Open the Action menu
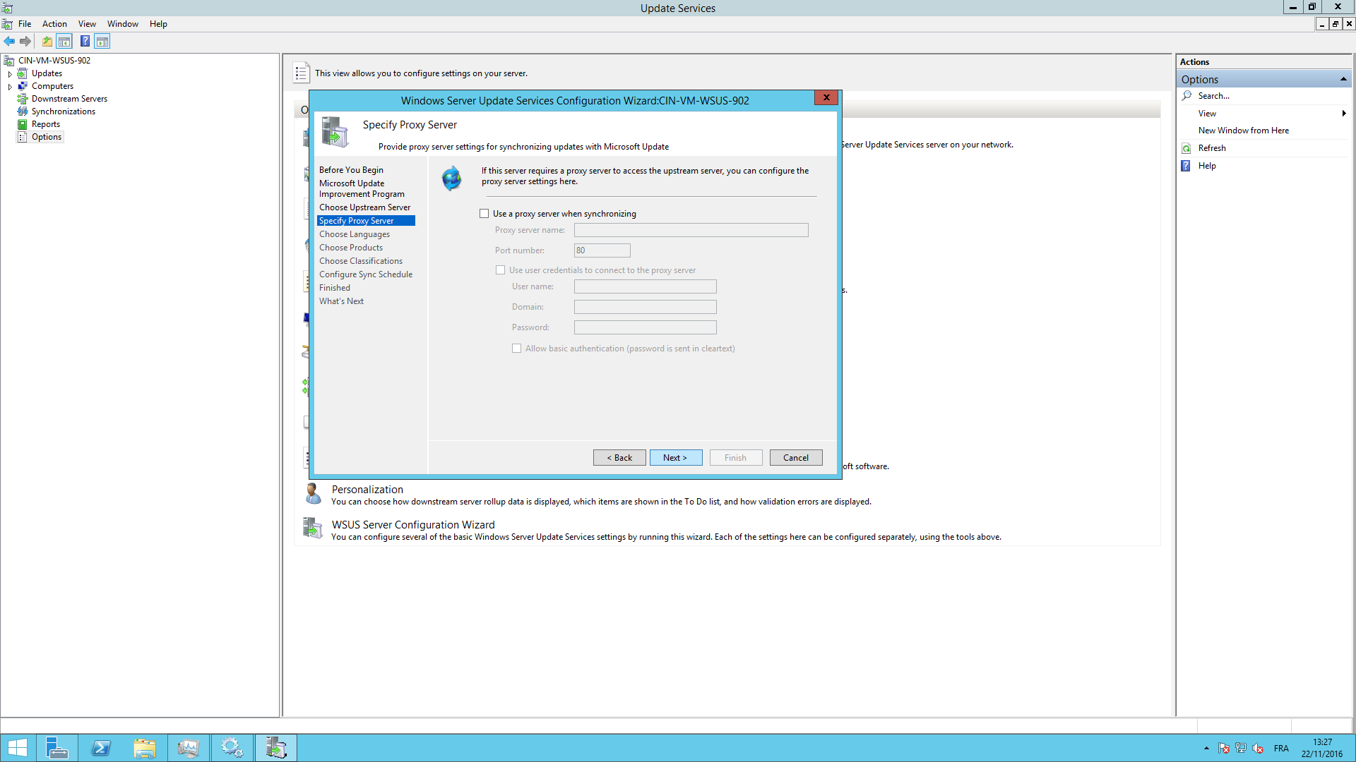 tap(54, 24)
